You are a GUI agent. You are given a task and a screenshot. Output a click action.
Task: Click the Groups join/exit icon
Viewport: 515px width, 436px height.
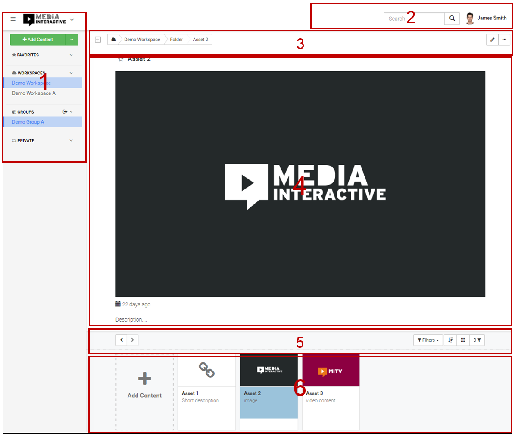tap(65, 112)
